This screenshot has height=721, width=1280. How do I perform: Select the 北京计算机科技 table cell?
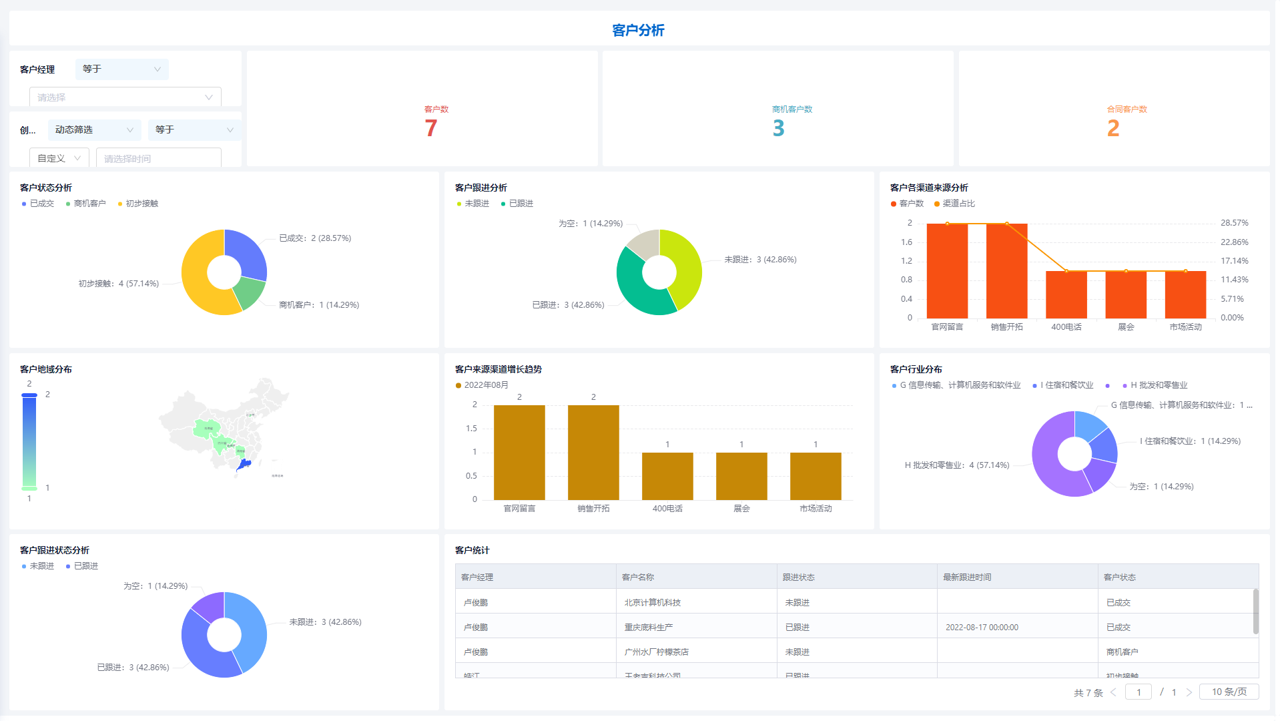point(697,602)
